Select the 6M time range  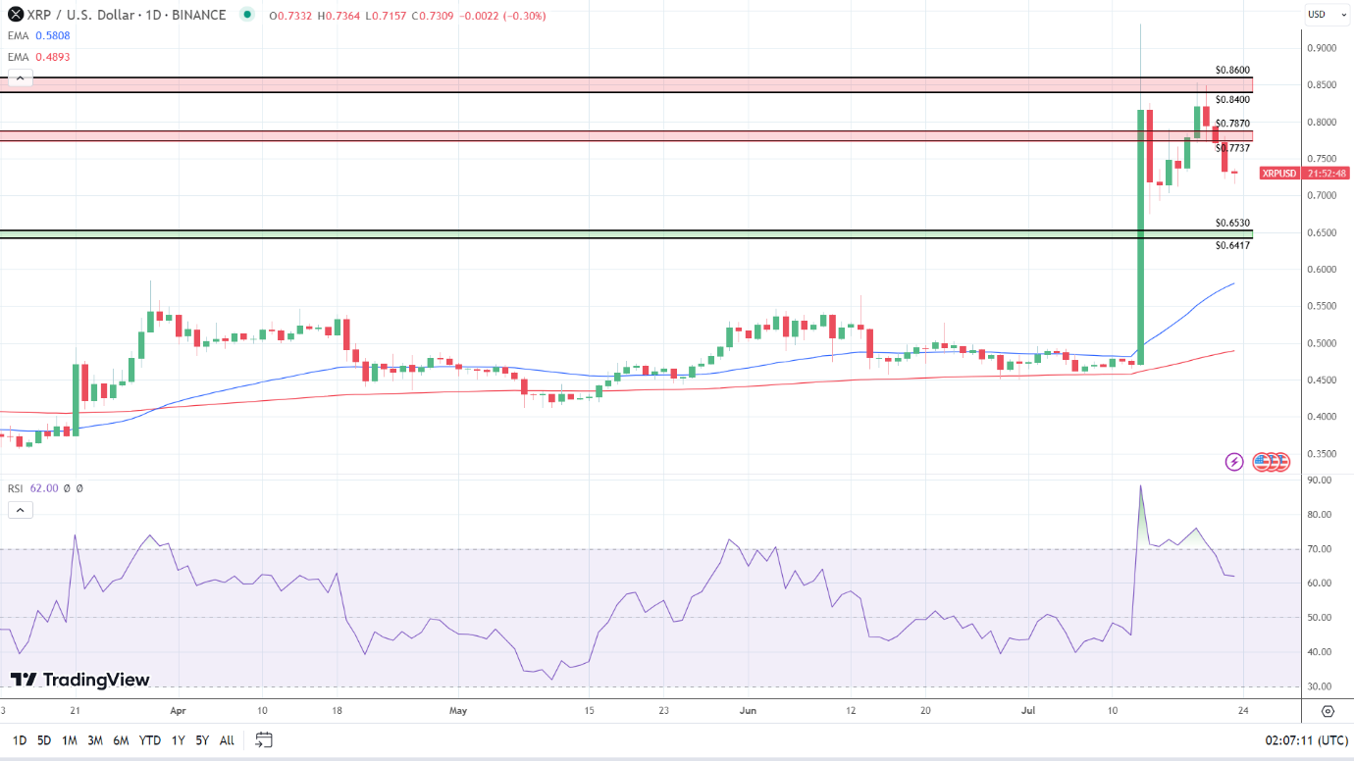(121, 740)
